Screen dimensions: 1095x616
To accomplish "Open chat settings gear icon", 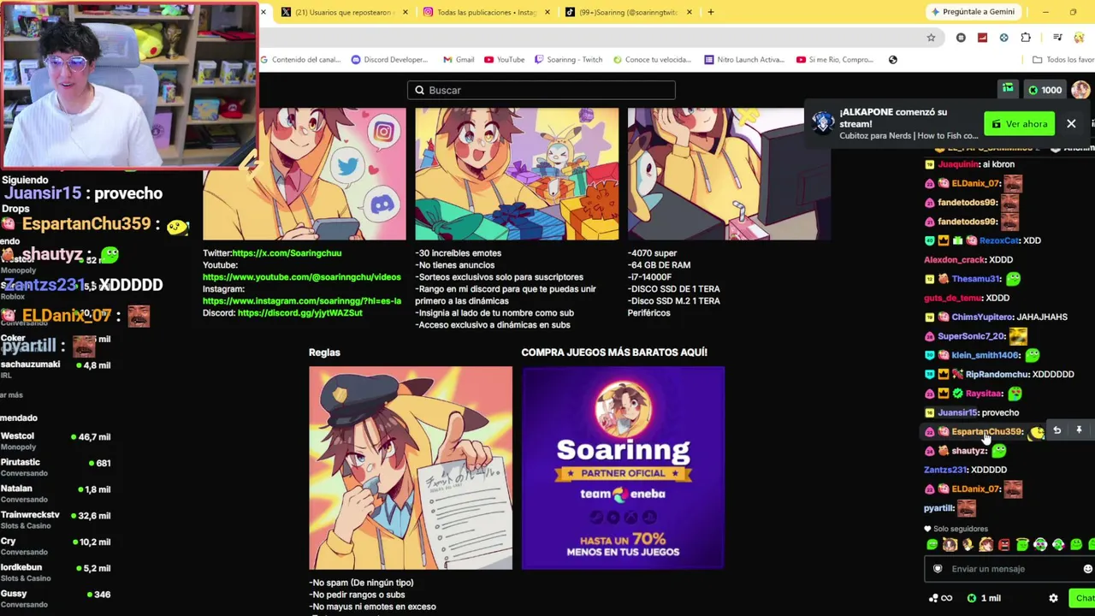I will pos(1053,598).
